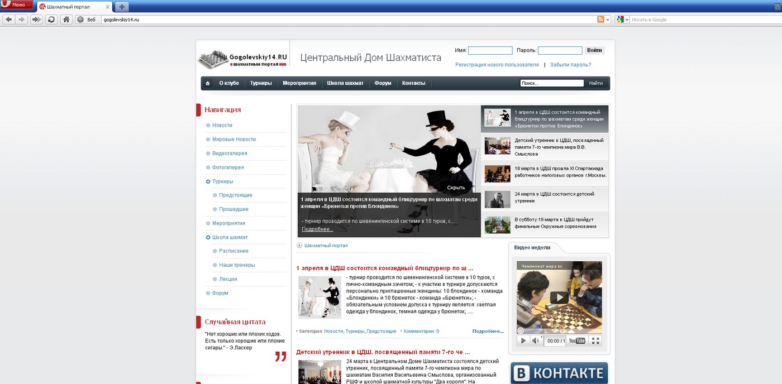
Task: Mute the video with the speaker icon
Action: pyautogui.click(x=535, y=340)
